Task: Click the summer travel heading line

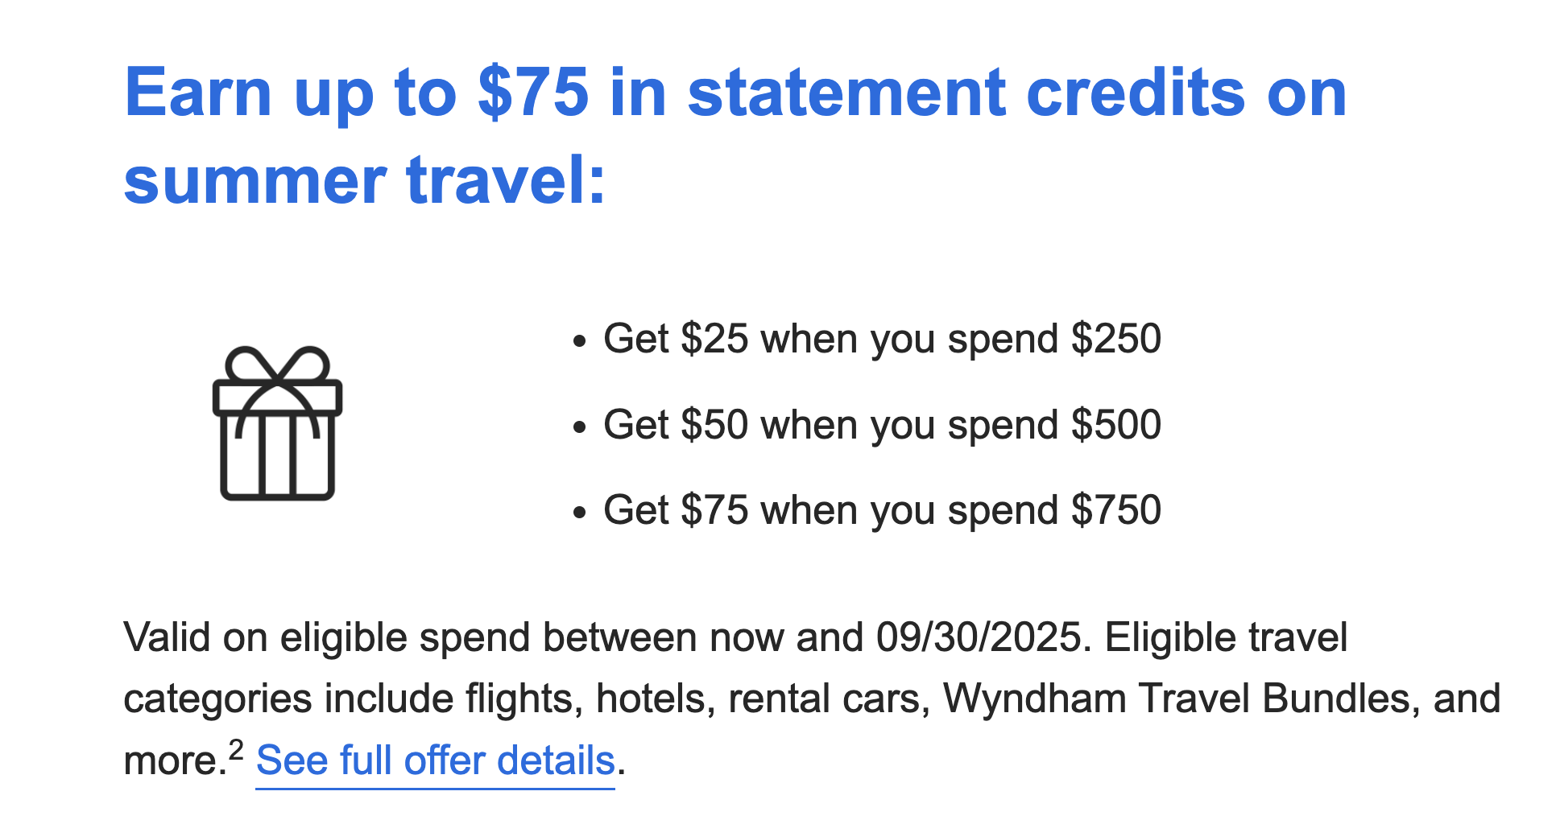Action: coord(364,180)
